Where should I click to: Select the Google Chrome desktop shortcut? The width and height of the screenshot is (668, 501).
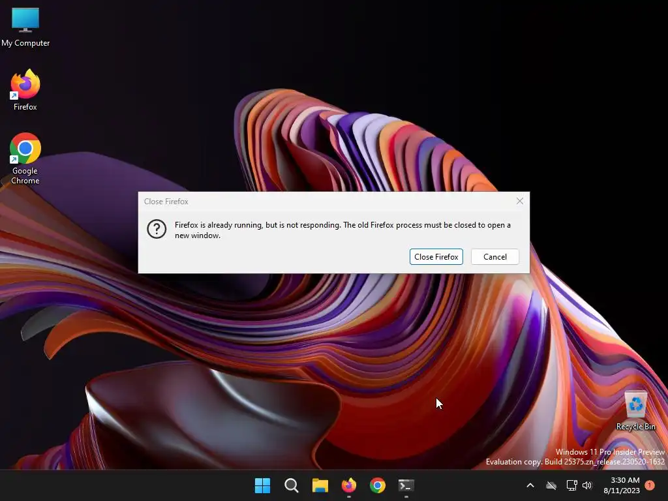pyautogui.click(x=25, y=159)
